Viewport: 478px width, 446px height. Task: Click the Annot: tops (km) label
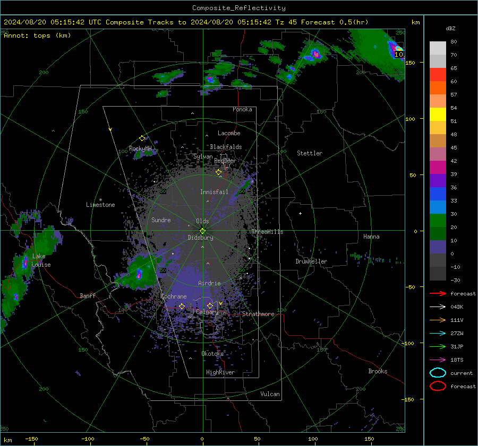point(37,36)
